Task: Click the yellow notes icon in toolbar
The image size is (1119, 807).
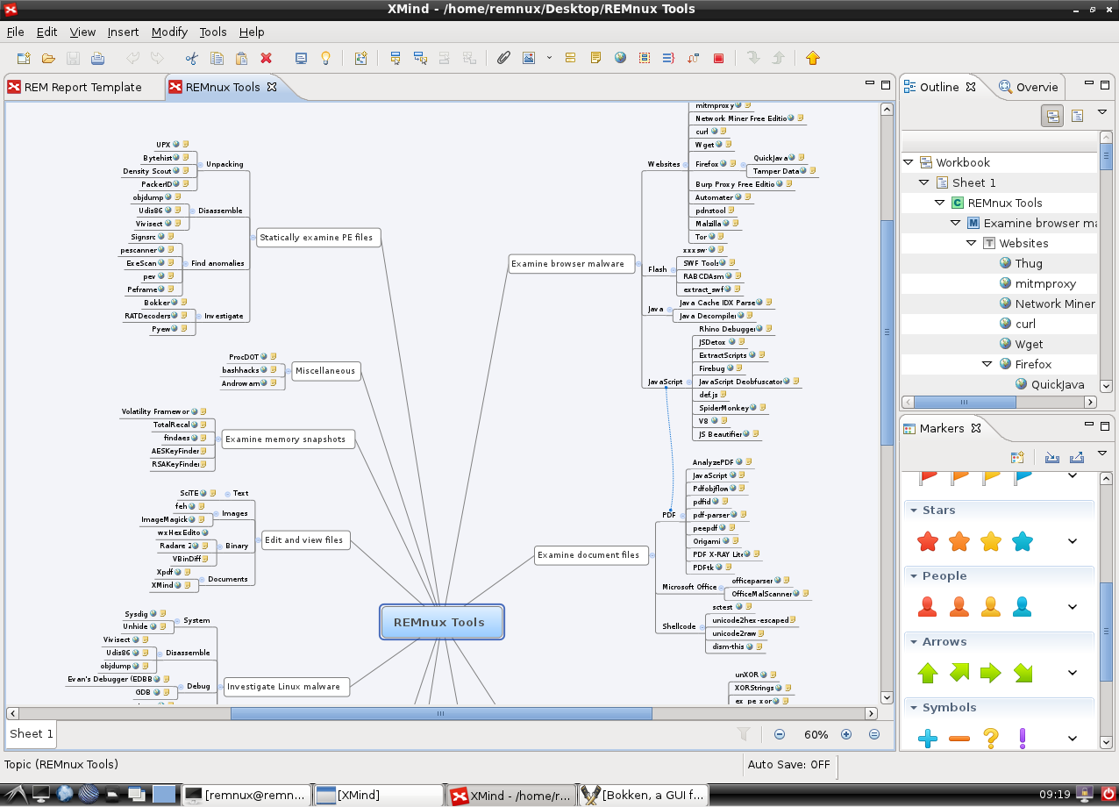Action: tap(595, 59)
